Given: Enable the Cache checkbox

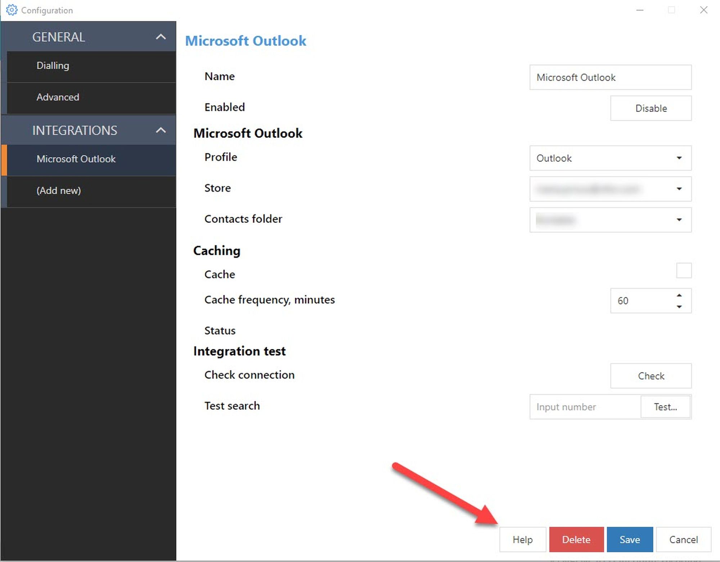Looking at the screenshot, I should click(683, 270).
